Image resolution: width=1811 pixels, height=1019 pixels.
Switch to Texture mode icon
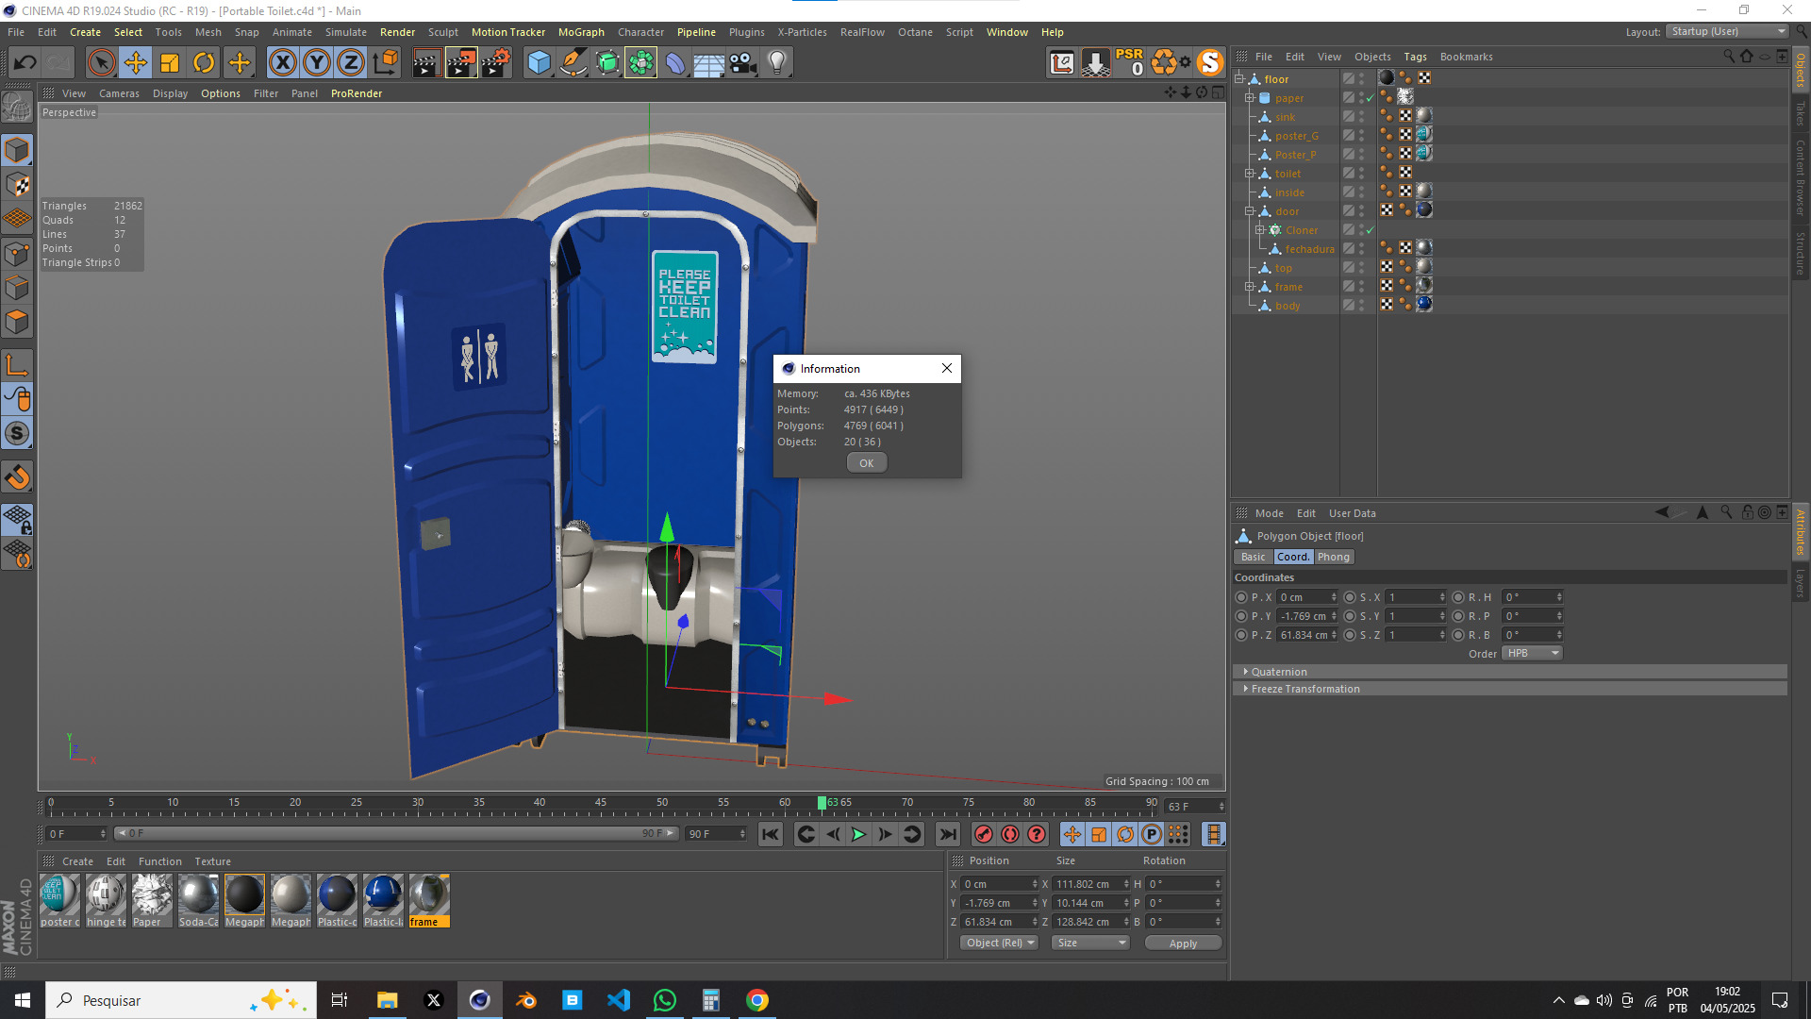(x=17, y=184)
